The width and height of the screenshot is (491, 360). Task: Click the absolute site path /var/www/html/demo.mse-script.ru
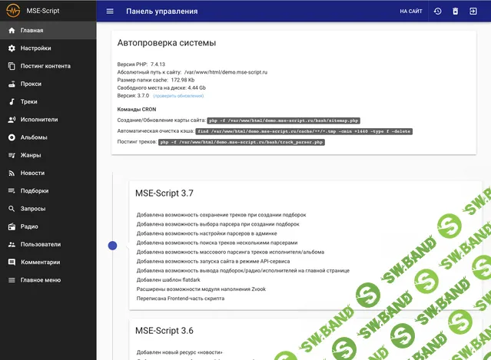click(226, 72)
